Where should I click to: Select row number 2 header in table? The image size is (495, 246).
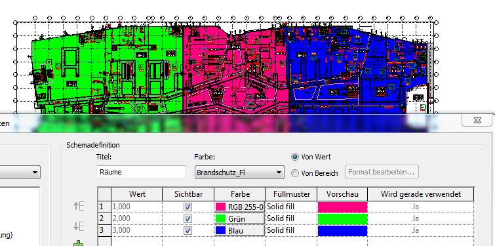click(104, 218)
